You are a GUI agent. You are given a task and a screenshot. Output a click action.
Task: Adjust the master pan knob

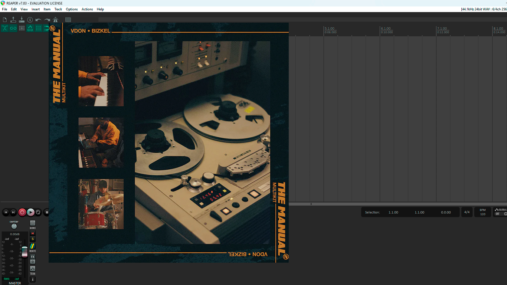pos(14,226)
